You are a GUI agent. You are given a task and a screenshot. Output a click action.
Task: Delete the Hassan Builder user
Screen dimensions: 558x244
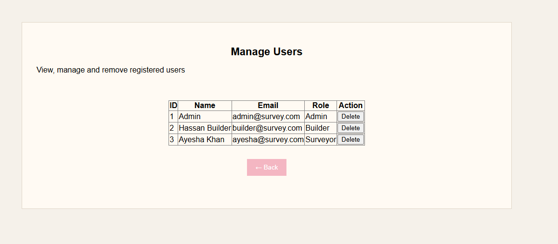350,128
